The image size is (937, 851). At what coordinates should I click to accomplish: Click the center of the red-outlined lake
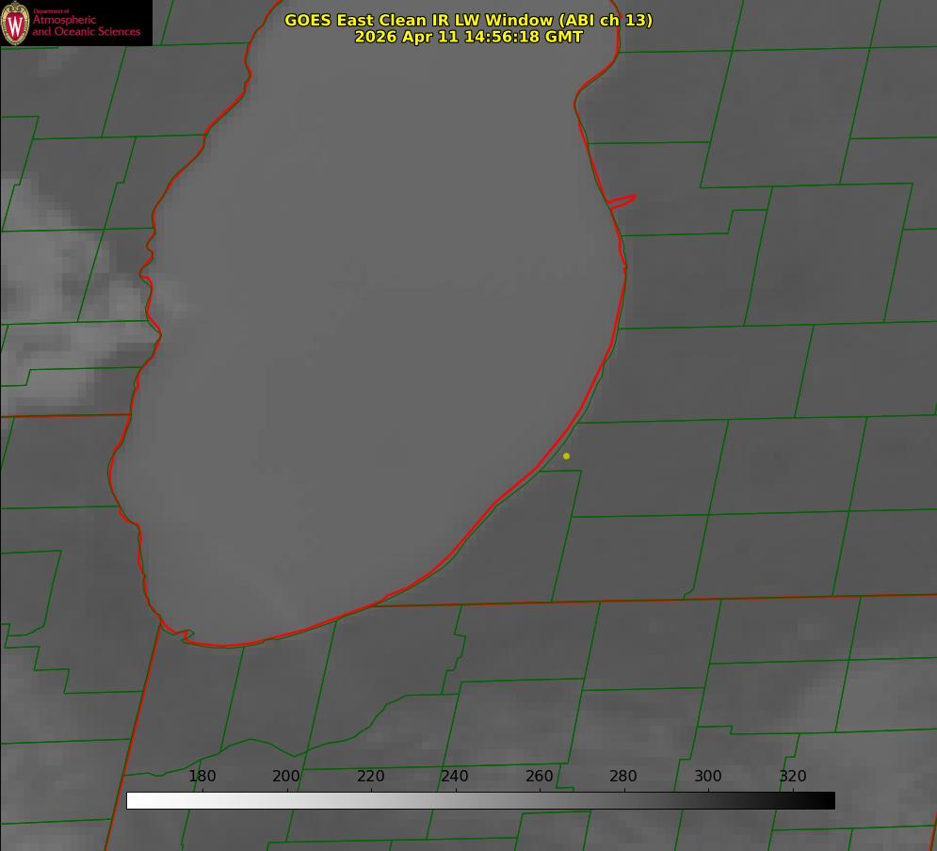tap(370, 334)
